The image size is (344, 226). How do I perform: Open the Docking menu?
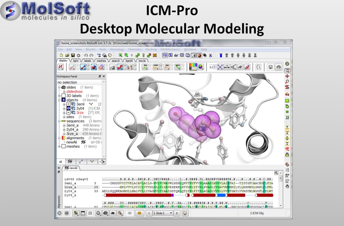click(x=151, y=49)
